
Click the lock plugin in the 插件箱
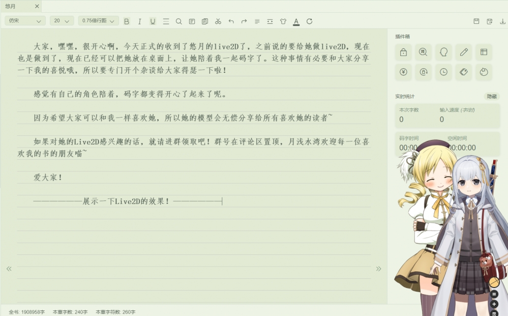(403, 52)
